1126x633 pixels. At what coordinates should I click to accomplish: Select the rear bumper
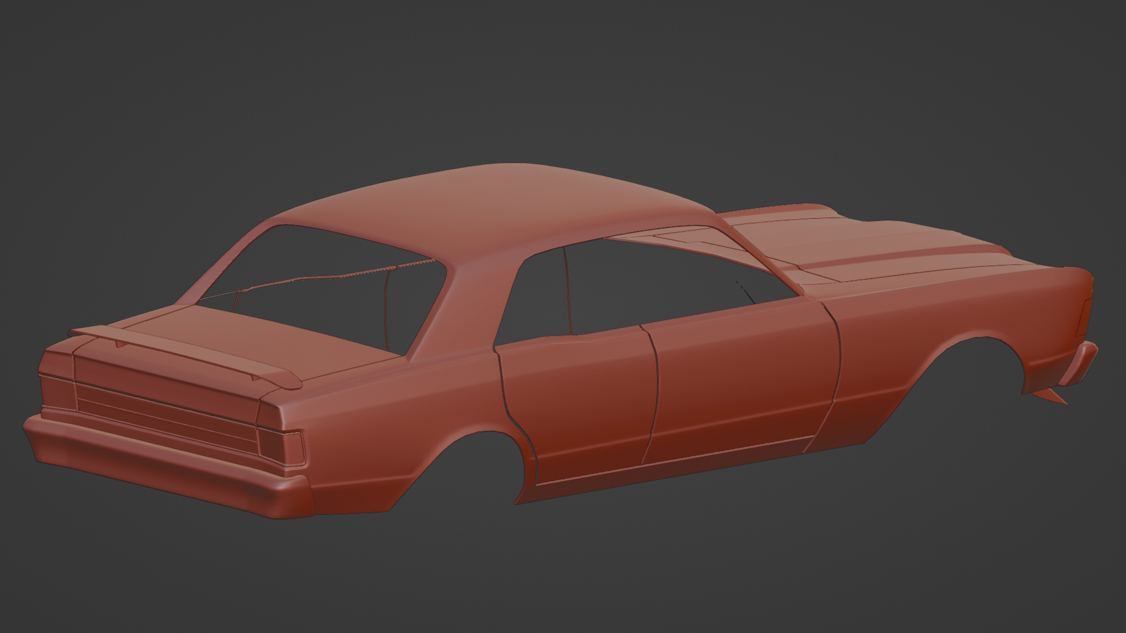pos(164,469)
